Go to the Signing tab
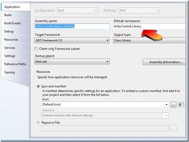 pos(16,72)
